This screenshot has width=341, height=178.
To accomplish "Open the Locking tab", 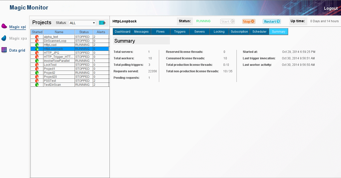I will [219, 32].
